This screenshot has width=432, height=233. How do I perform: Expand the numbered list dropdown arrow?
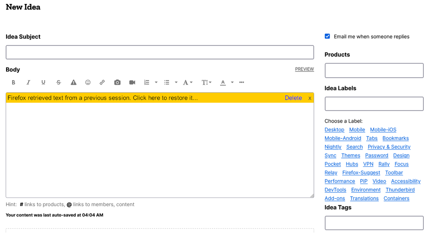coord(156,82)
